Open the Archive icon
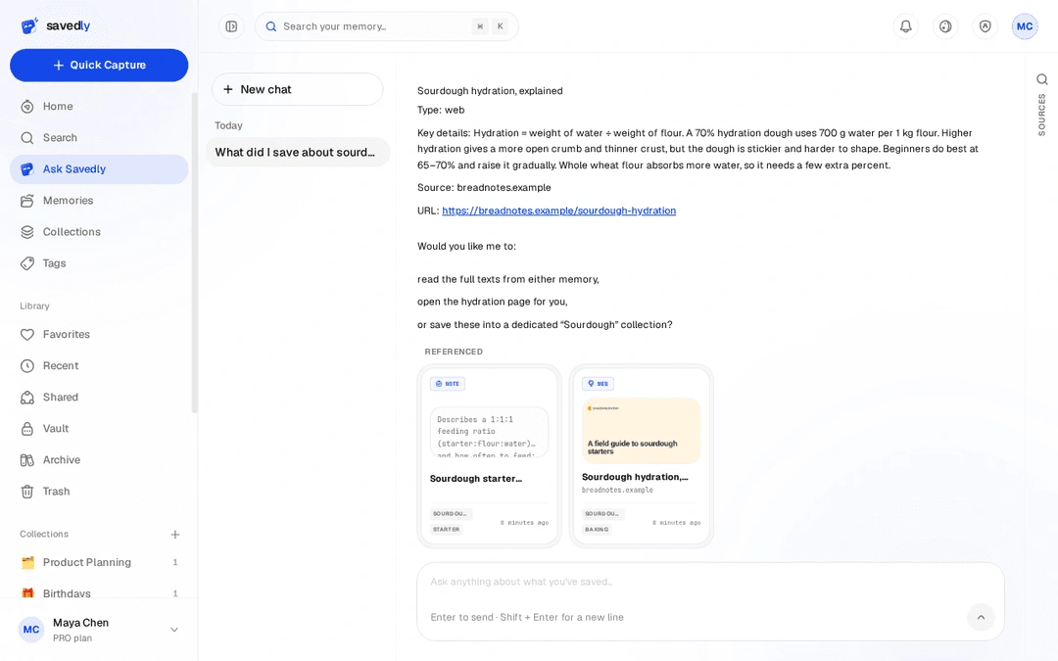The image size is (1058, 661). 27,460
